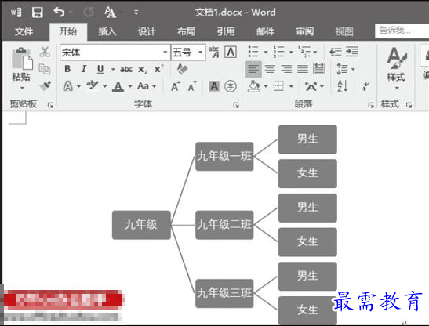Toggle subscript x₂ formatting
This screenshot has height=326, width=429.
143,70
